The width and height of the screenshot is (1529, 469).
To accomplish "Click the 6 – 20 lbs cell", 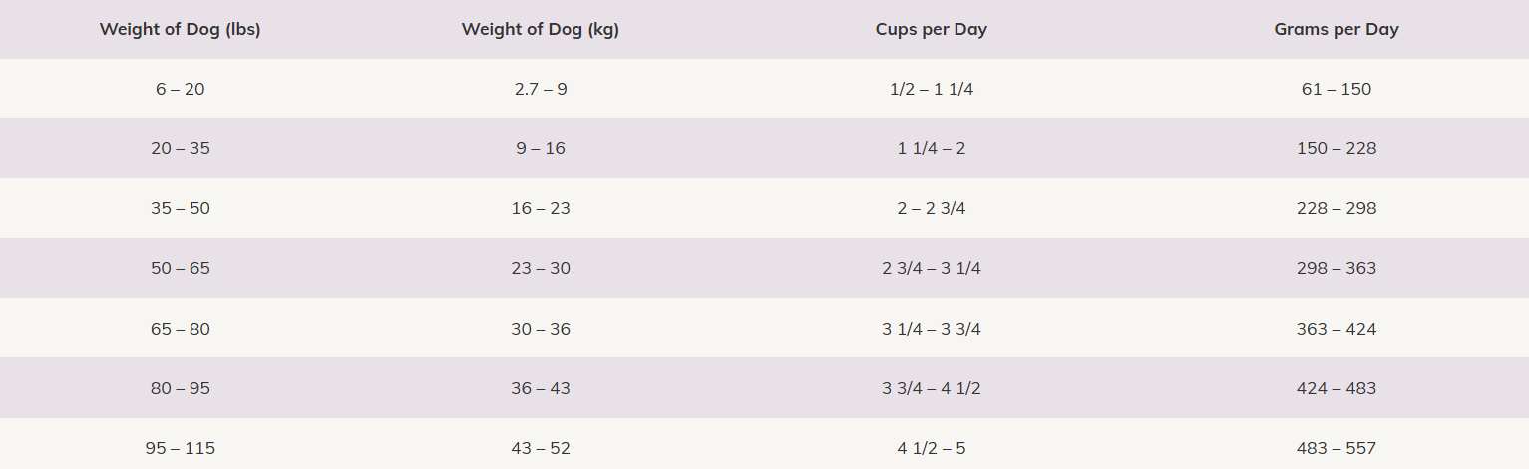I will pyautogui.click(x=180, y=89).
